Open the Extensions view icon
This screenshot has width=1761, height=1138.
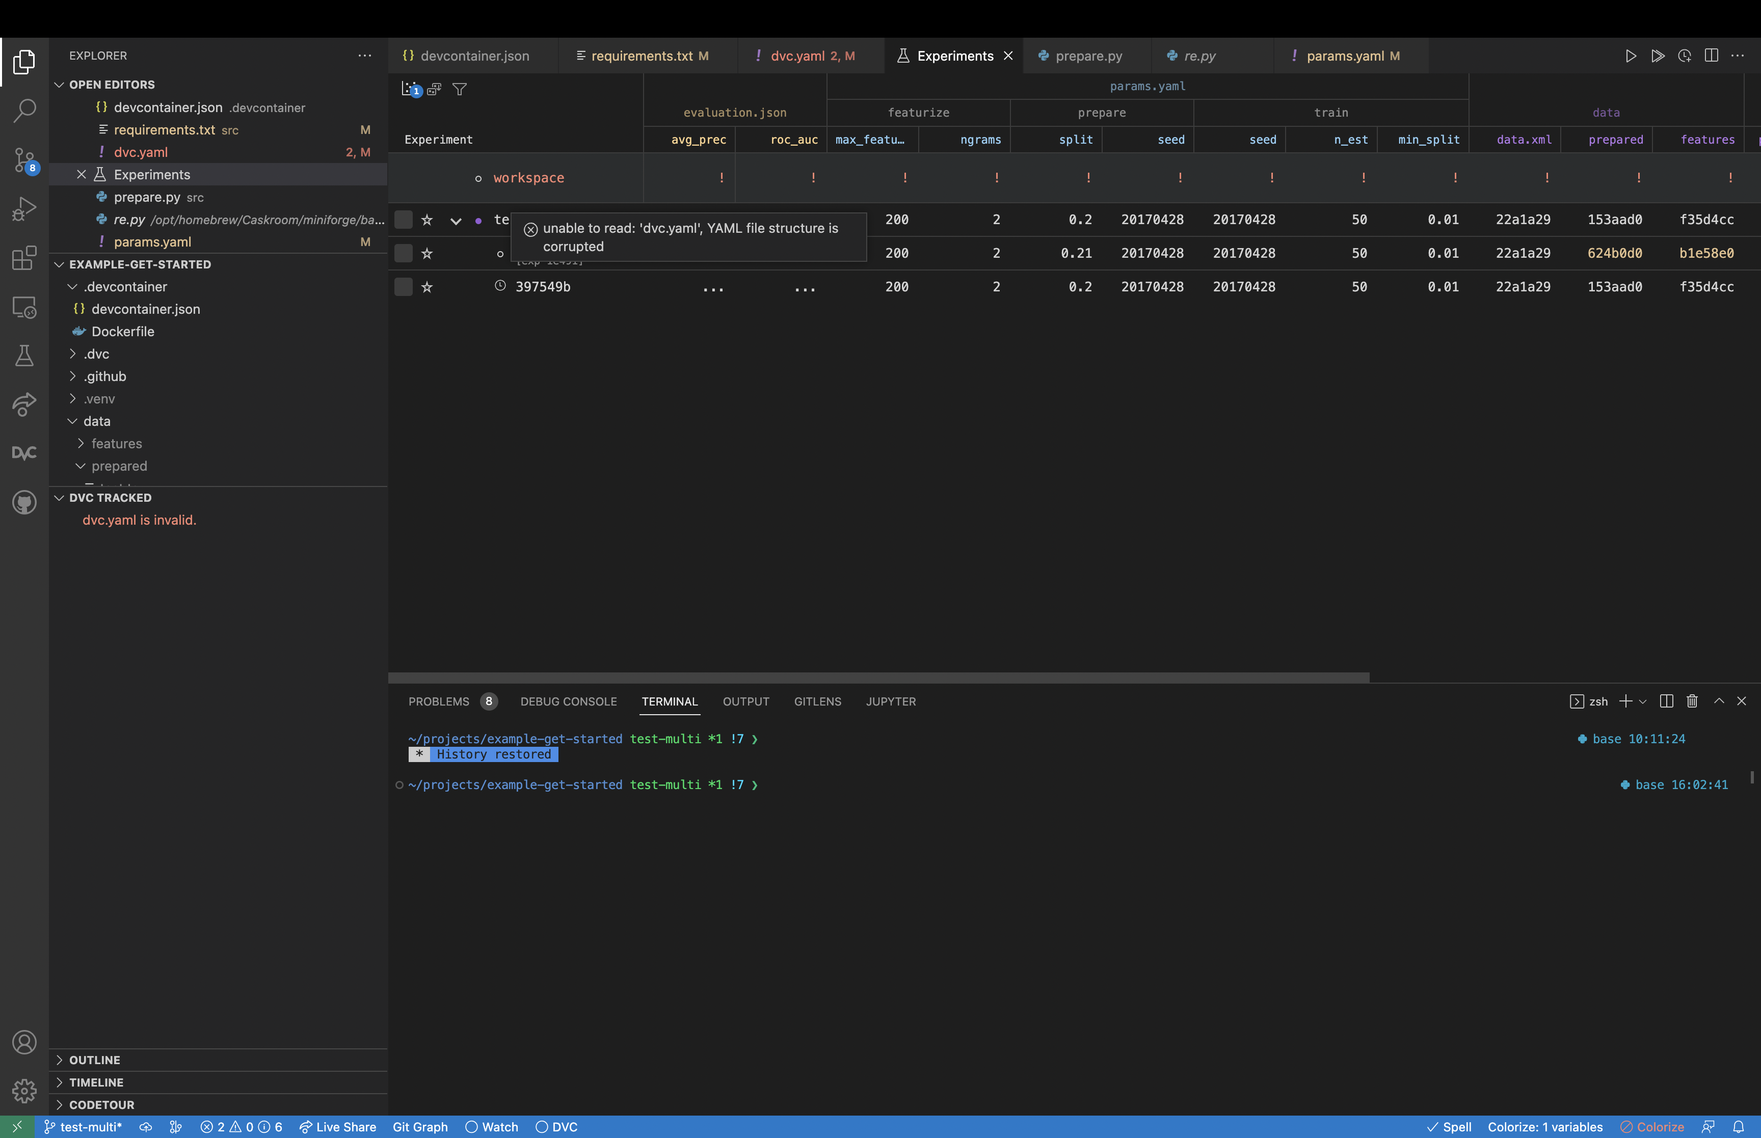click(23, 258)
